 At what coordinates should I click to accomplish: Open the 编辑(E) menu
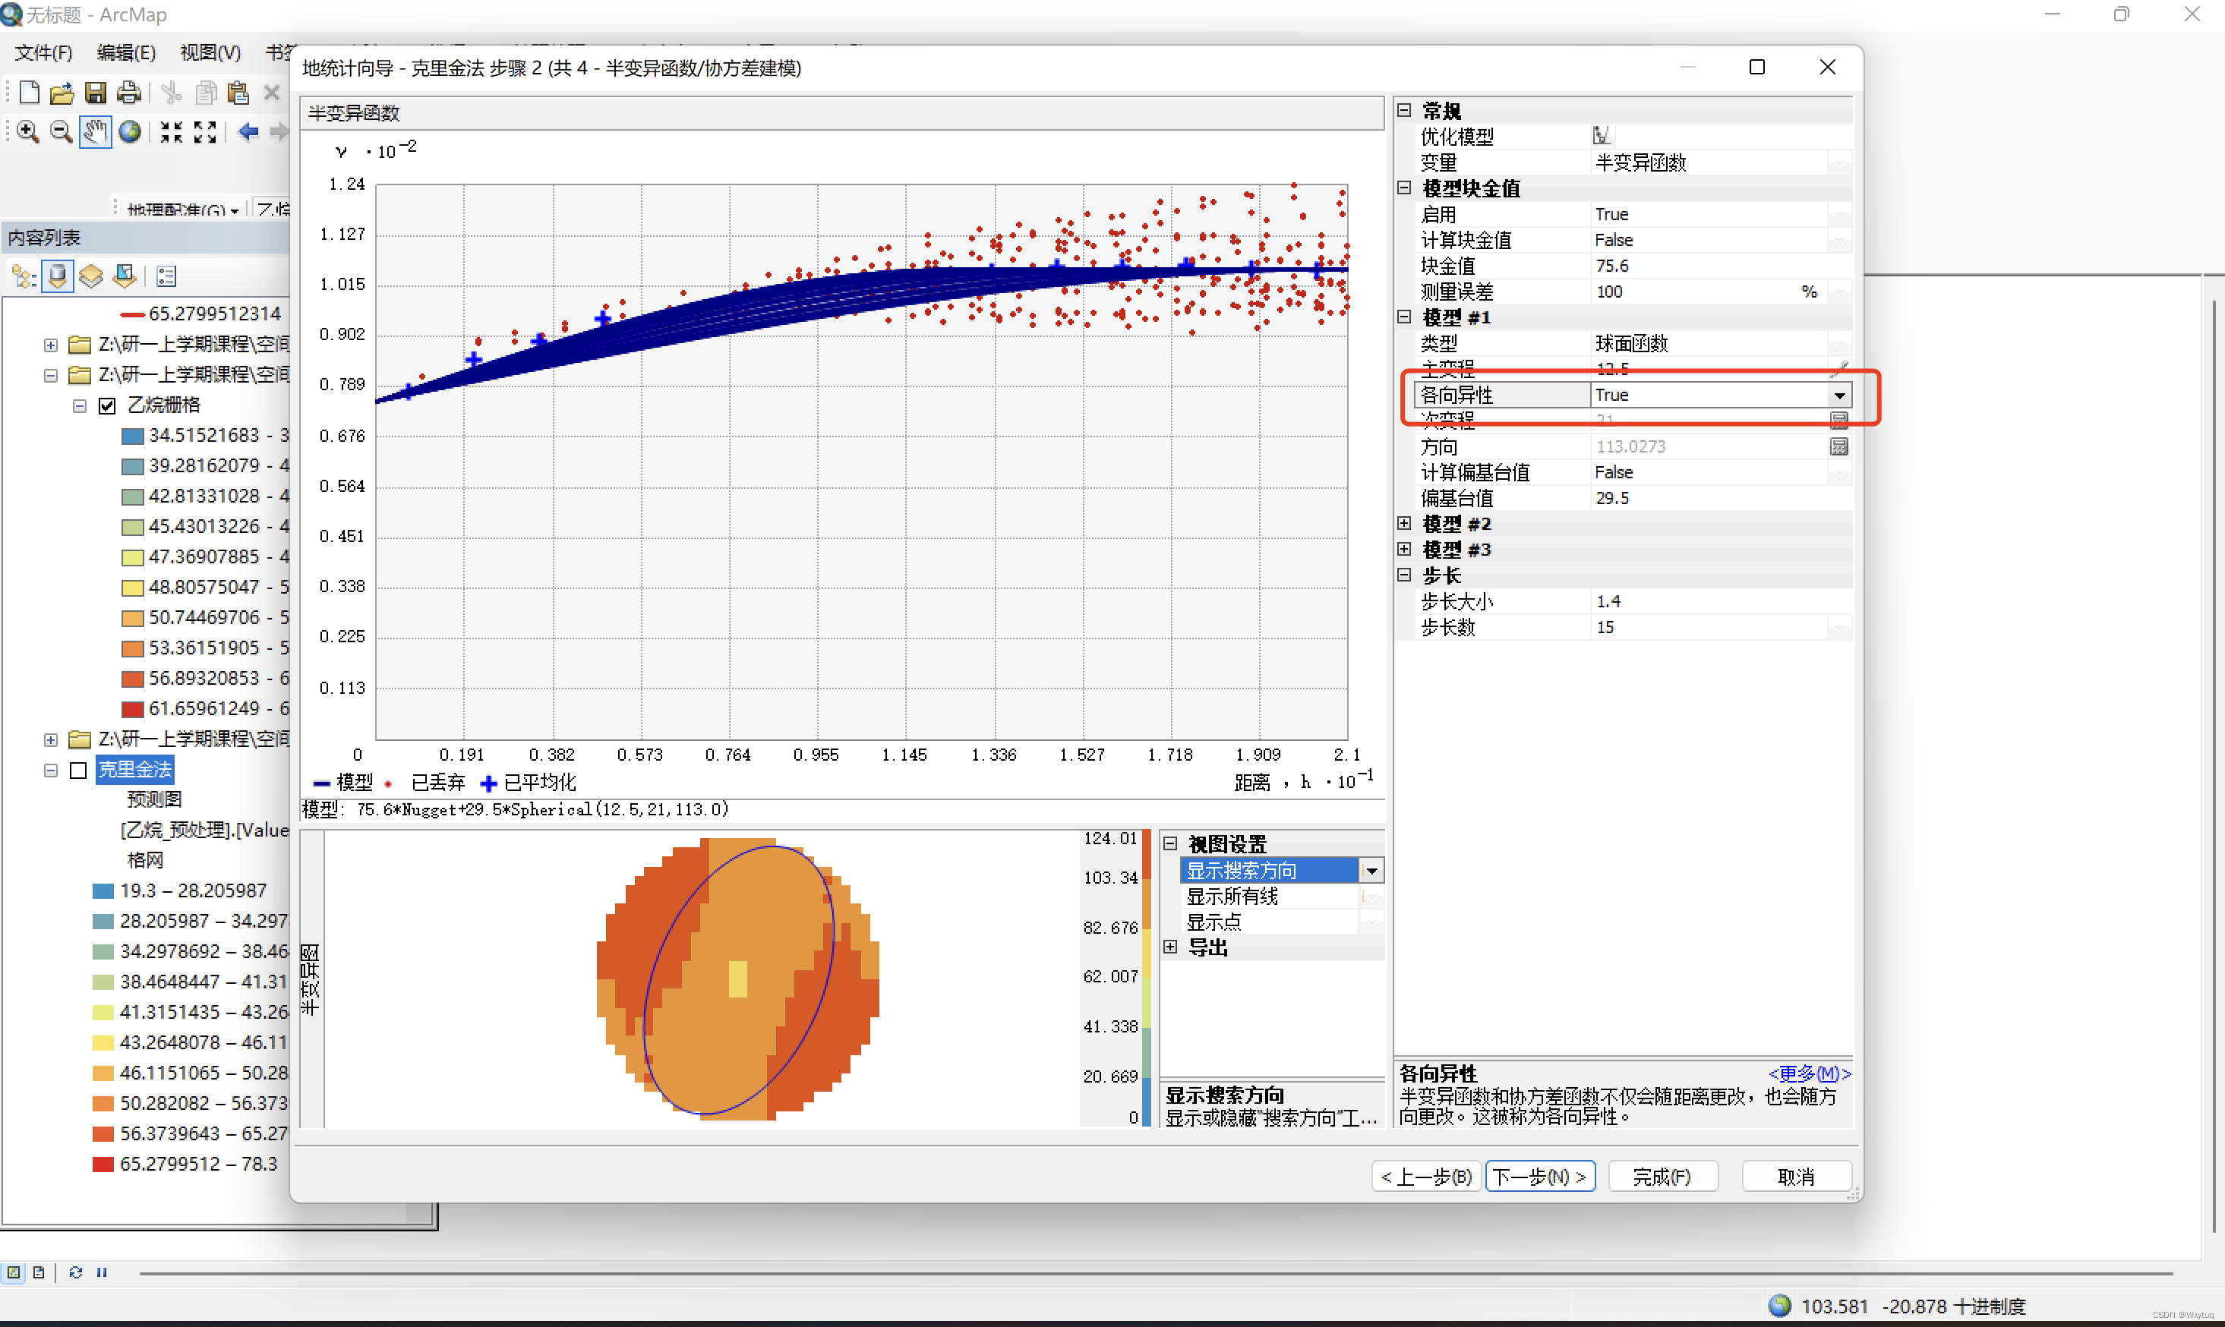(x=126, y=52)
